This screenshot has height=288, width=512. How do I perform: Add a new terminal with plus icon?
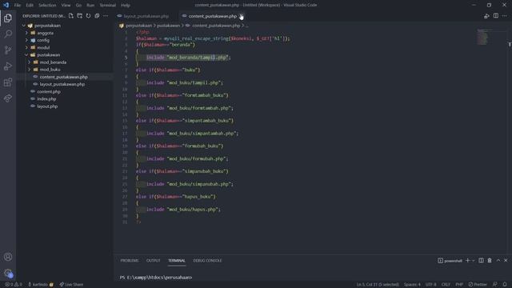click(x=467, y=260)
